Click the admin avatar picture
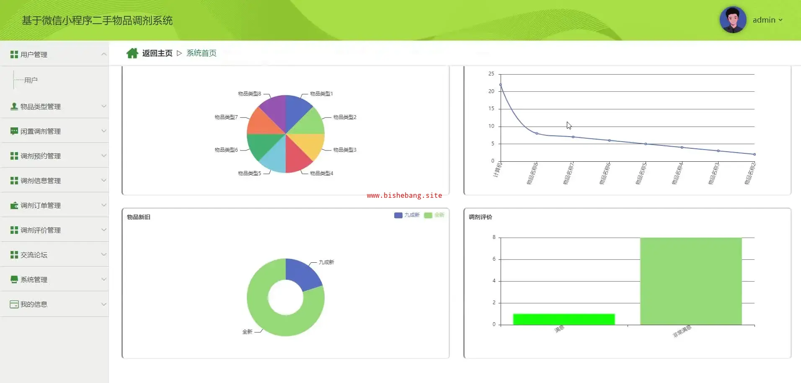This screenshot has width=801, height=383. pyautogui.click(x=733, y=20)
